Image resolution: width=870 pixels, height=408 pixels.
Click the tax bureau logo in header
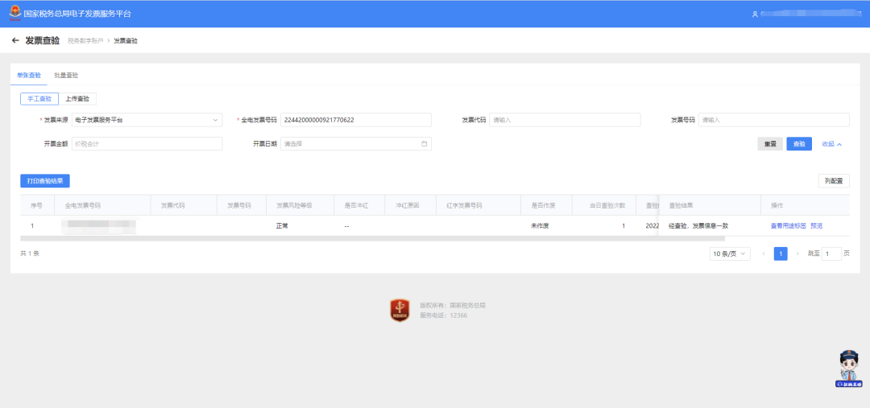click(x=15, y=14)
